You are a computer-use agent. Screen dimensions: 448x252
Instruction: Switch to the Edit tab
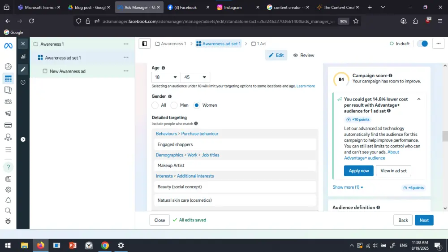276,55
